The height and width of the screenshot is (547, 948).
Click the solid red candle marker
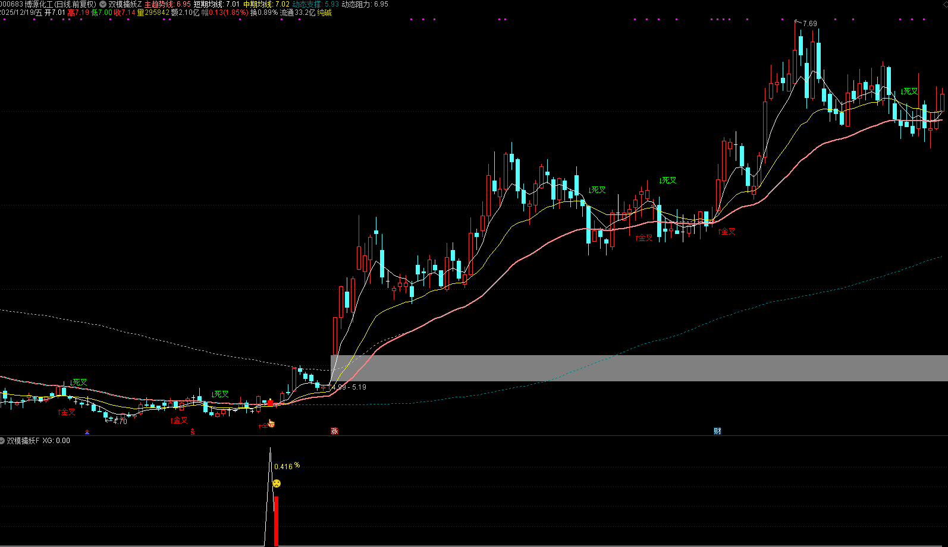click(271, 403)
